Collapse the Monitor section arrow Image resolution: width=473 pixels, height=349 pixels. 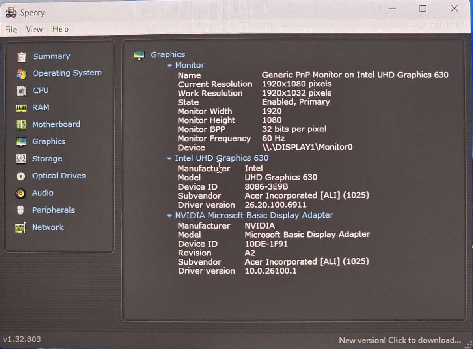170,66
